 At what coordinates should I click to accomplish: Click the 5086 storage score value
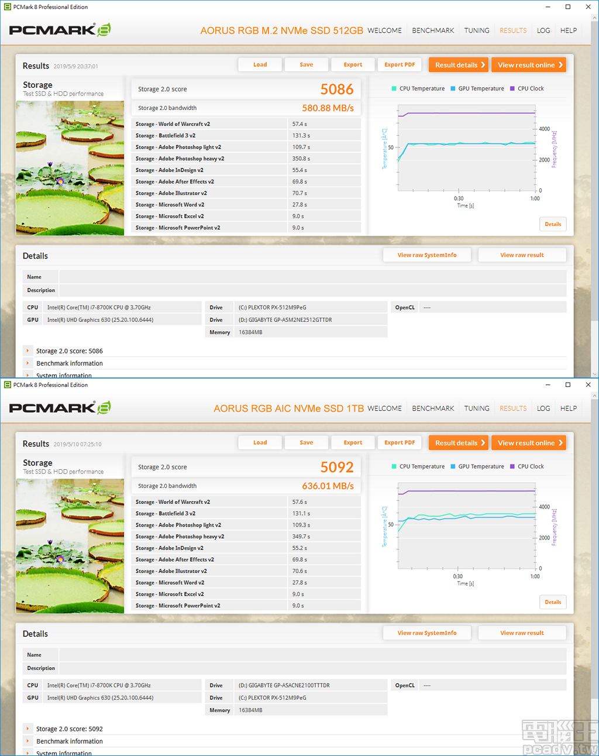point(337,90)
